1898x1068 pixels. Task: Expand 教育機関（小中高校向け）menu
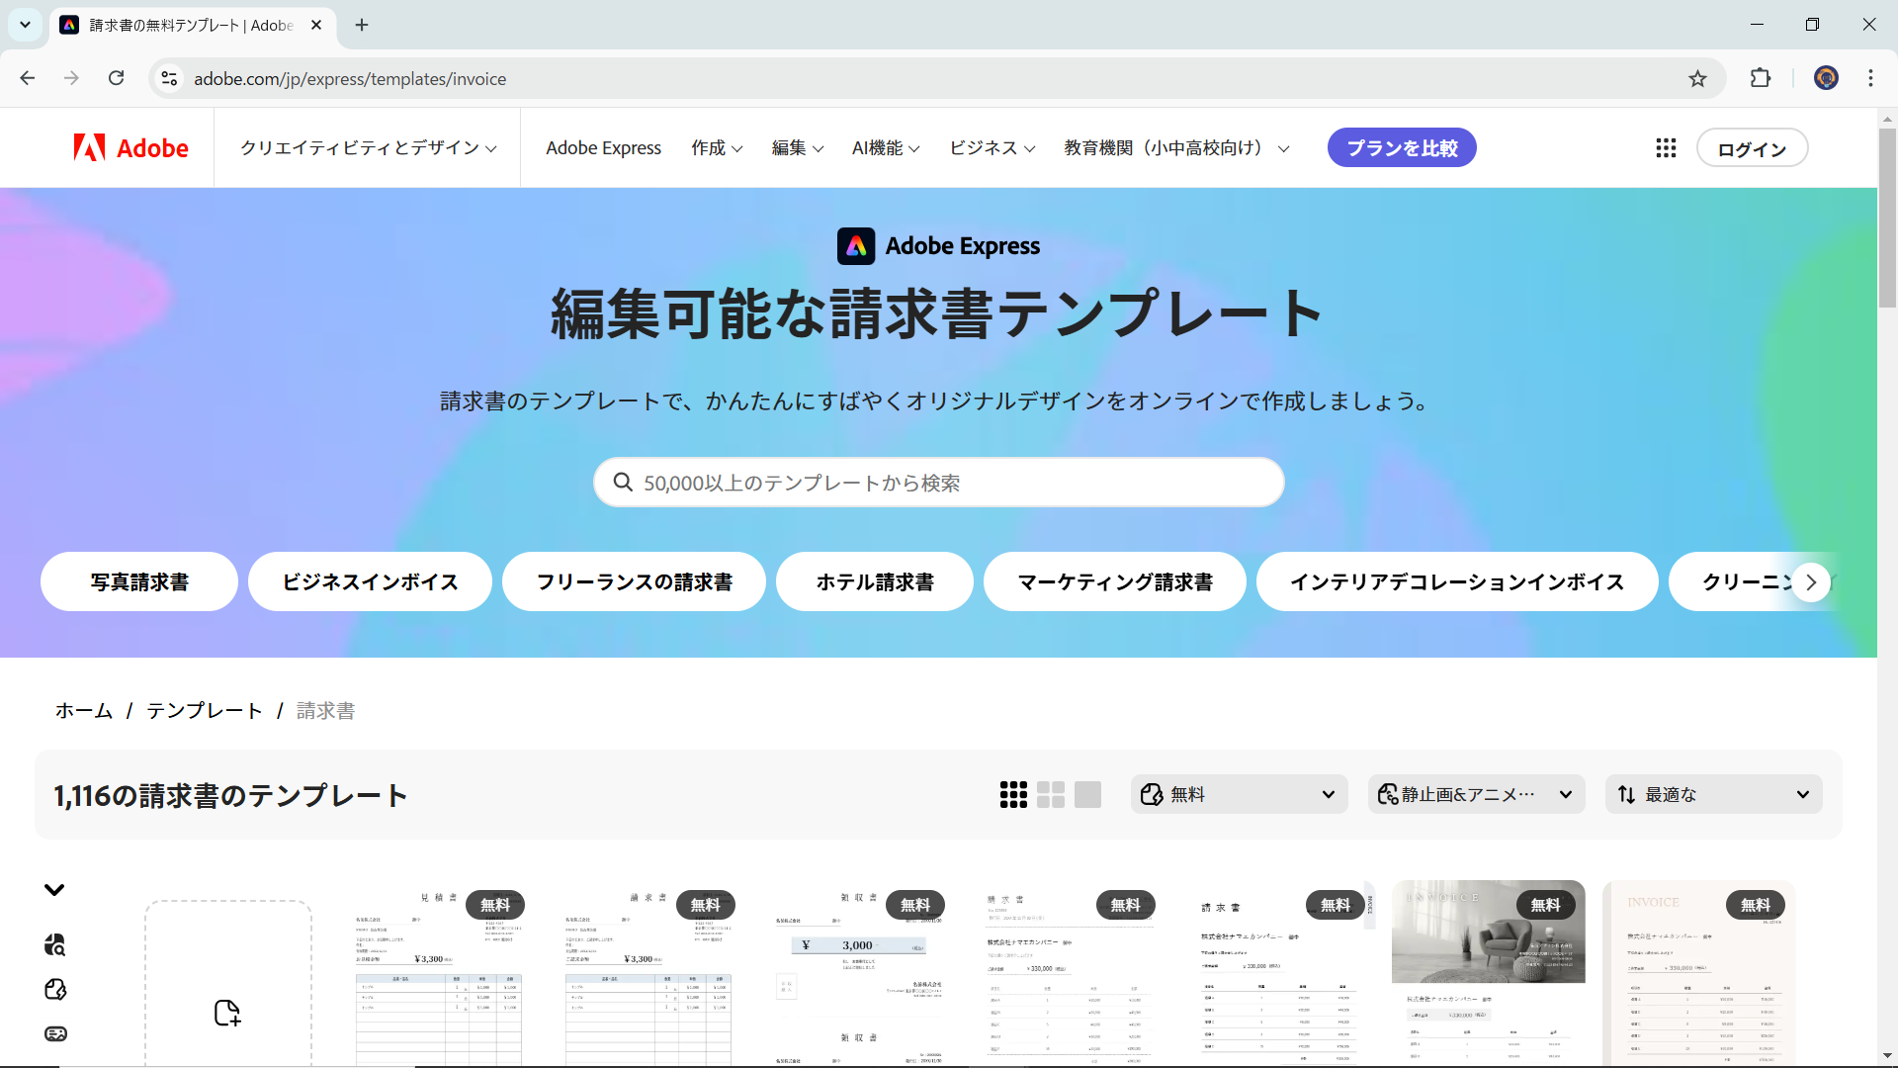click(x=1176, y=148)
